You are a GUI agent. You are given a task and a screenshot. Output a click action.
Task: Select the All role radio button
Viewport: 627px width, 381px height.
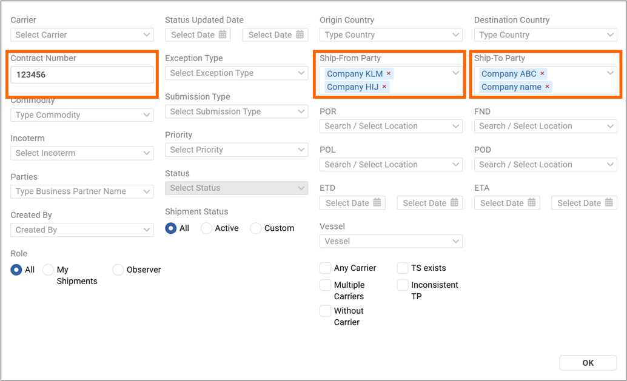[x=16, y=270]
